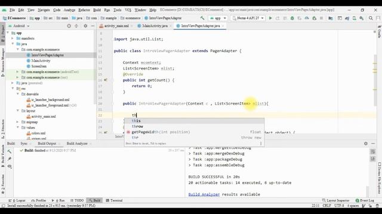
Task: Collapse the app module node
Action: tap(8, 33)
